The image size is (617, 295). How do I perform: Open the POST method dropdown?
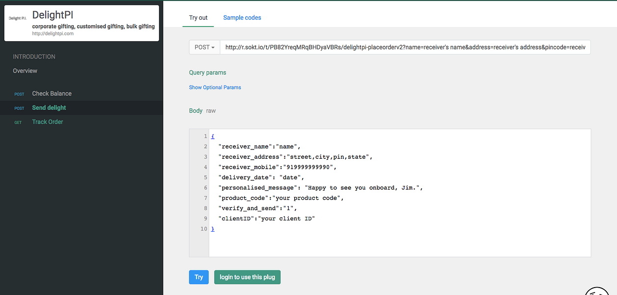205,47
